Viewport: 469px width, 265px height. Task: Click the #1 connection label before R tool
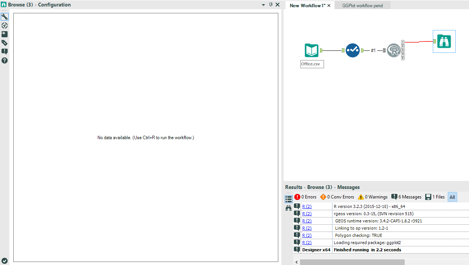pos(373,50)
